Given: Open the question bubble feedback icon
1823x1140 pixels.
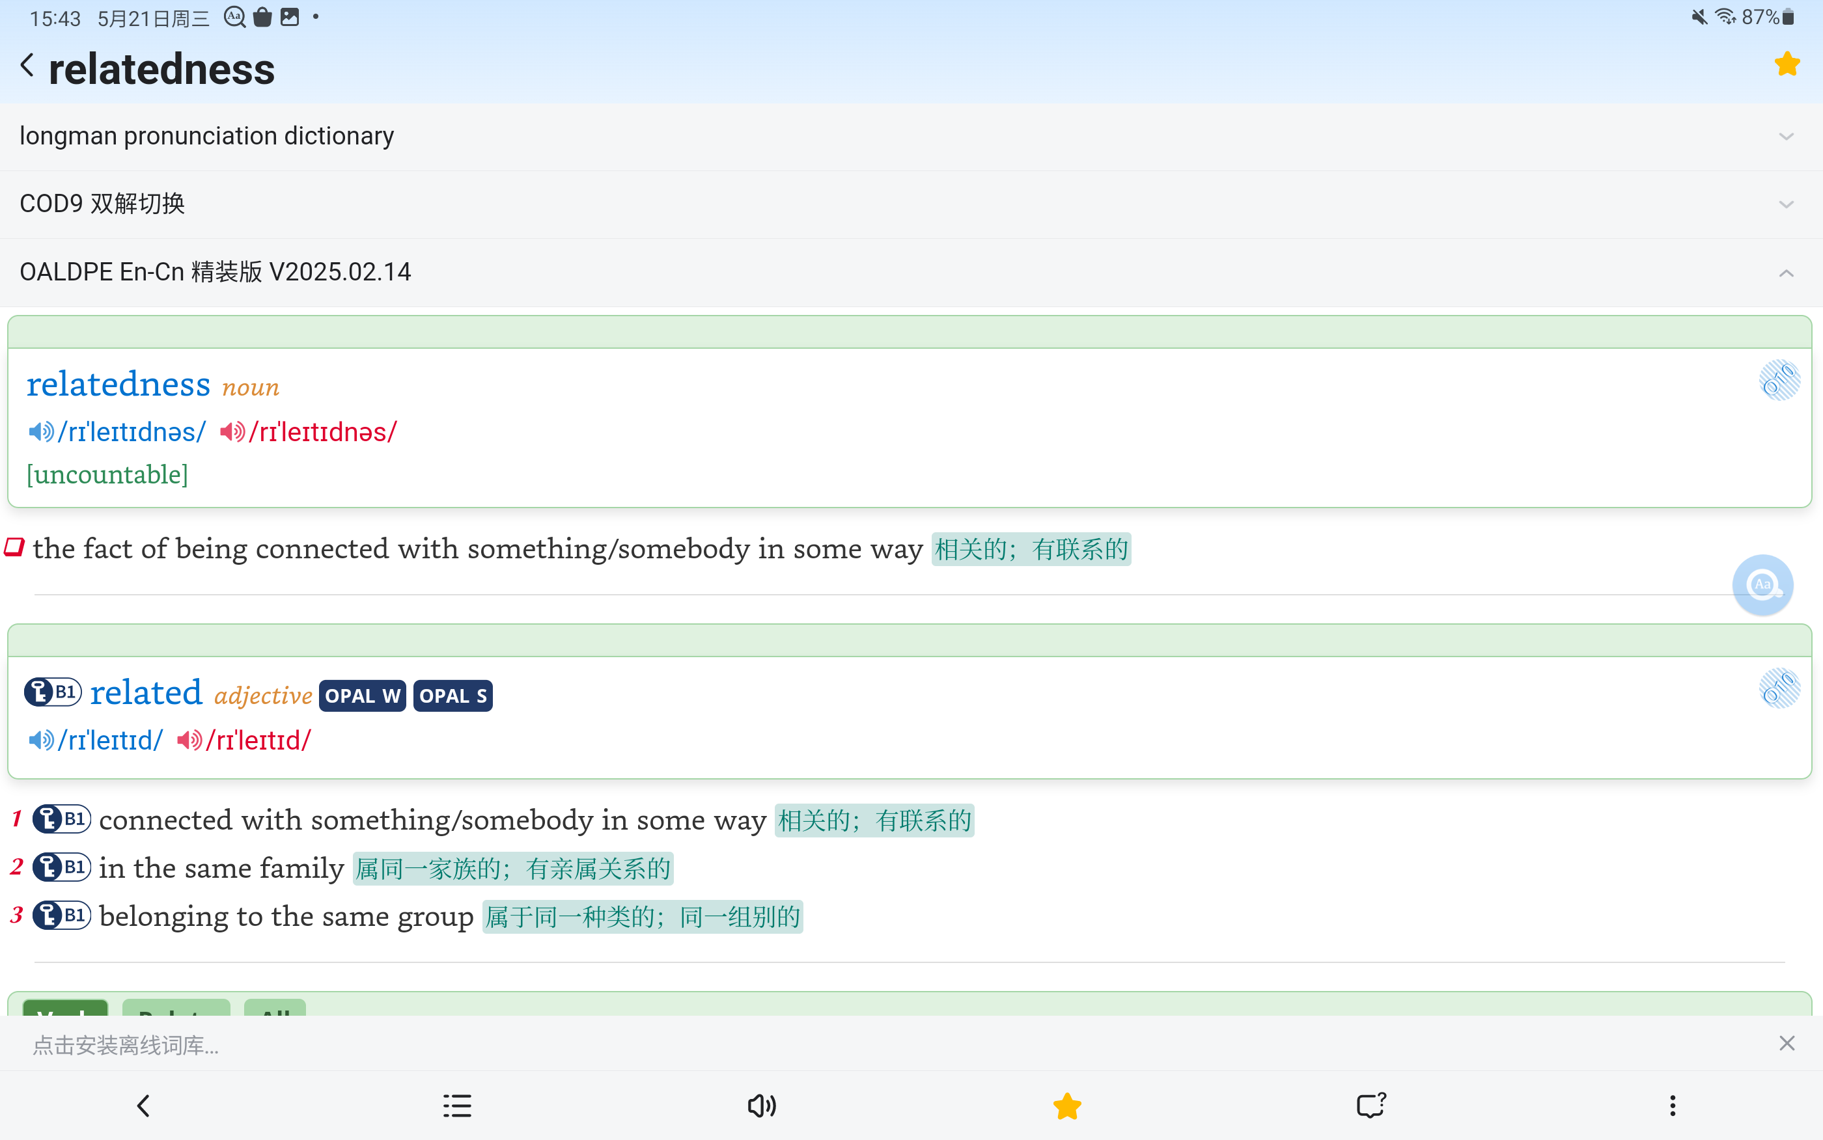Looking at the screenshot, I should (x=1371, y=1106).
